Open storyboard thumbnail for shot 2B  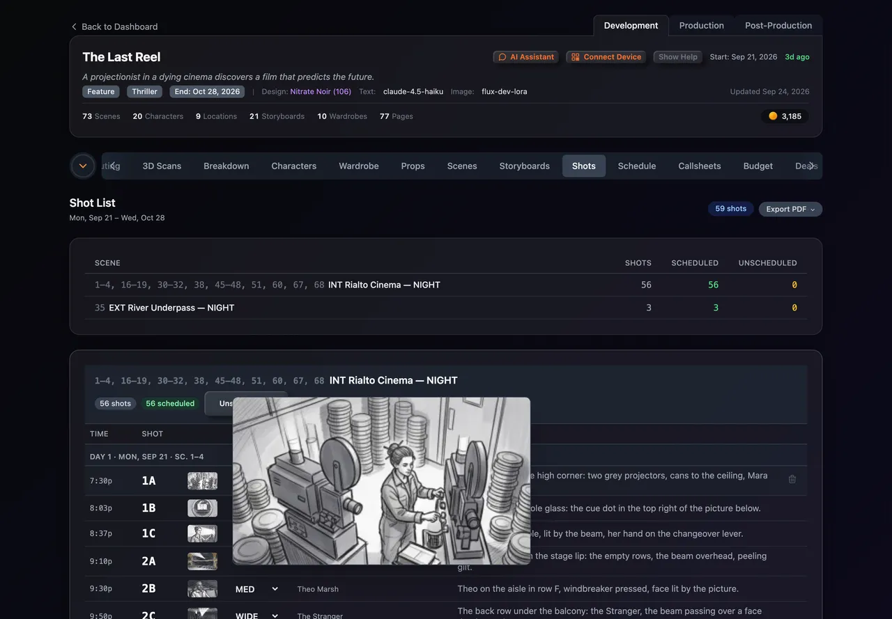click(x=202, y=589)
